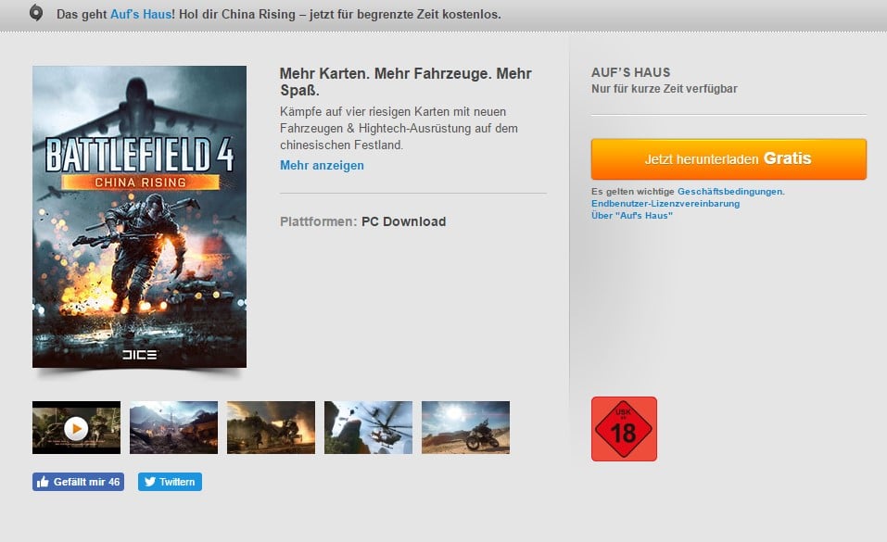Viewport: 887px width, 542px height.
Task: Click the Facebook thumbs-up icon
Action: tap(43, 482)
